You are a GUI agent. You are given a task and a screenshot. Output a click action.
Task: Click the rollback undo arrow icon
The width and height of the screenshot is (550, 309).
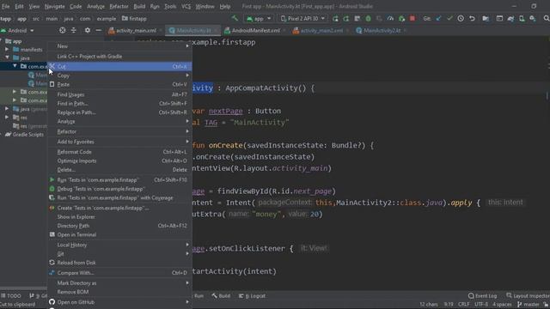click(x=472, y=19)
